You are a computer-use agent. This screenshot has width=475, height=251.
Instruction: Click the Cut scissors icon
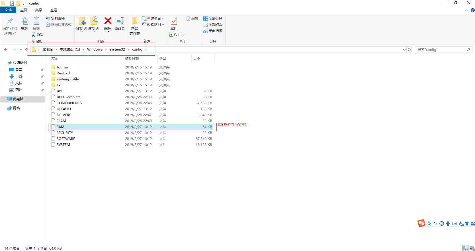(x=34, y=34)
